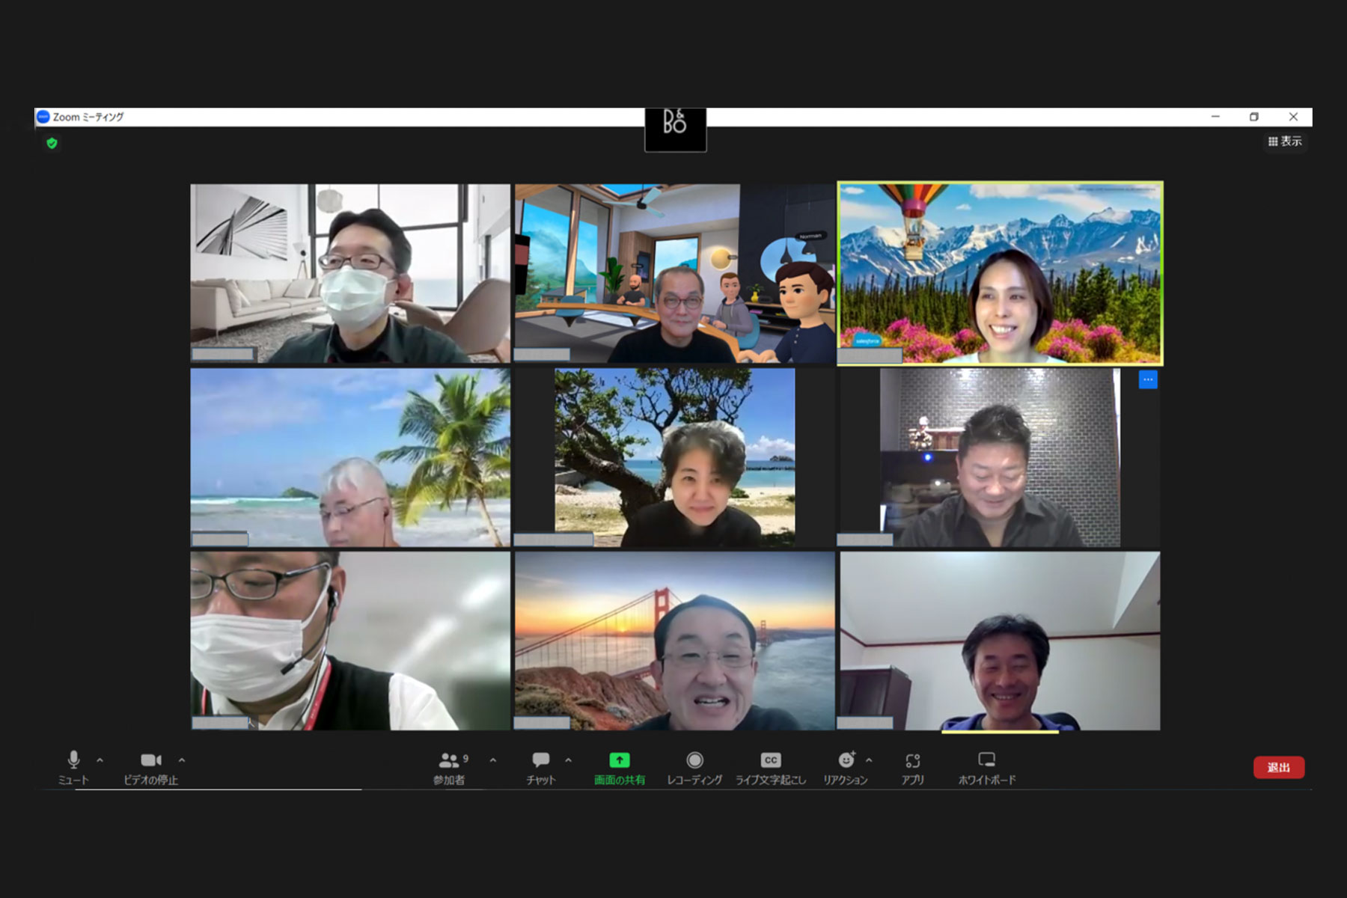Open the blue more-options button on video tile
Screen dimensions: 1347x898
pyautogui.click(x=1147, y=380)
